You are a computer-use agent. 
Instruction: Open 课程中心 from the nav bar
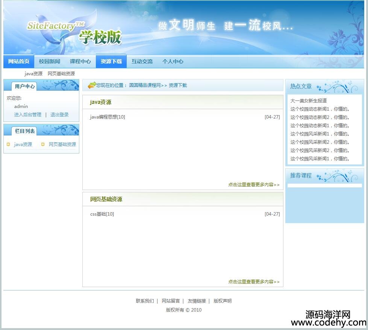[80, 61]
